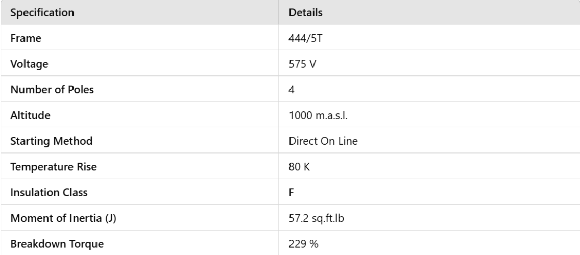This screenshot has height=255, width=580.
Task: Click the 444/5T frame value
Action: click(x=305, y=37)
